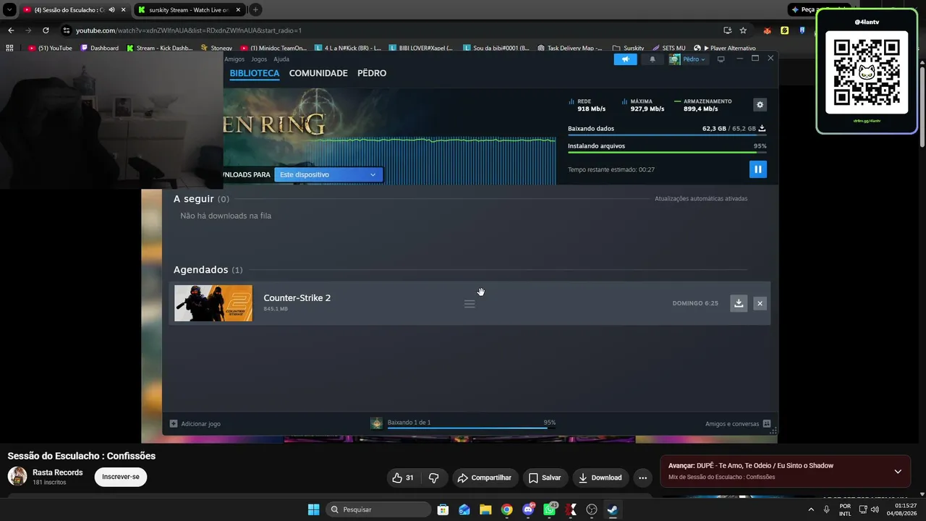Bookmark this page with the star icon
Viewport: 926px width, 521px height.
(743, 30)
